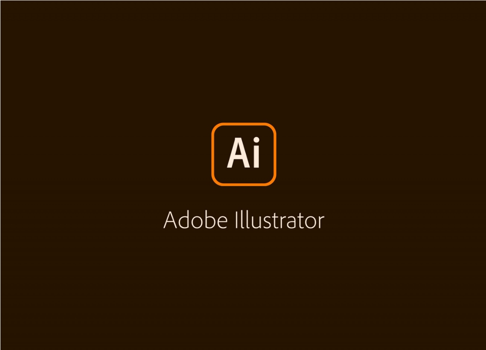Click the word Illustrator
The height and width of the screenshot is (350, 486).
point(280,219)
